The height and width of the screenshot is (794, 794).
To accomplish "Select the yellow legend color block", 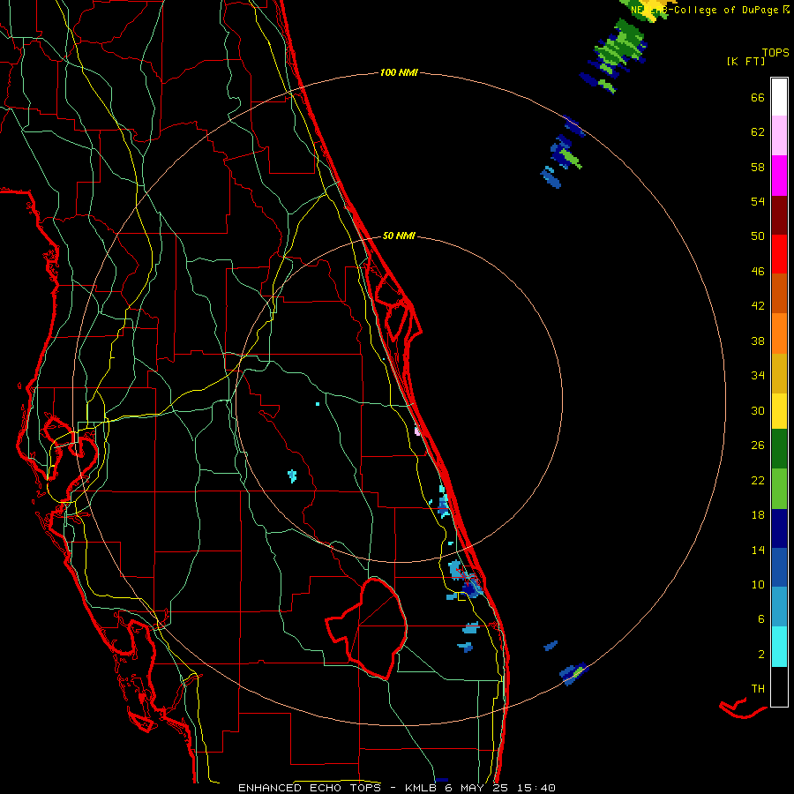I will coord(779,410).
